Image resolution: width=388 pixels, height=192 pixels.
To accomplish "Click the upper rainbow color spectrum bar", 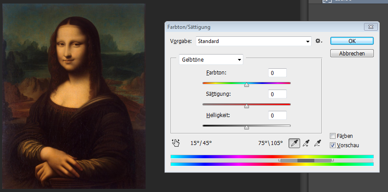I will 272,157.
